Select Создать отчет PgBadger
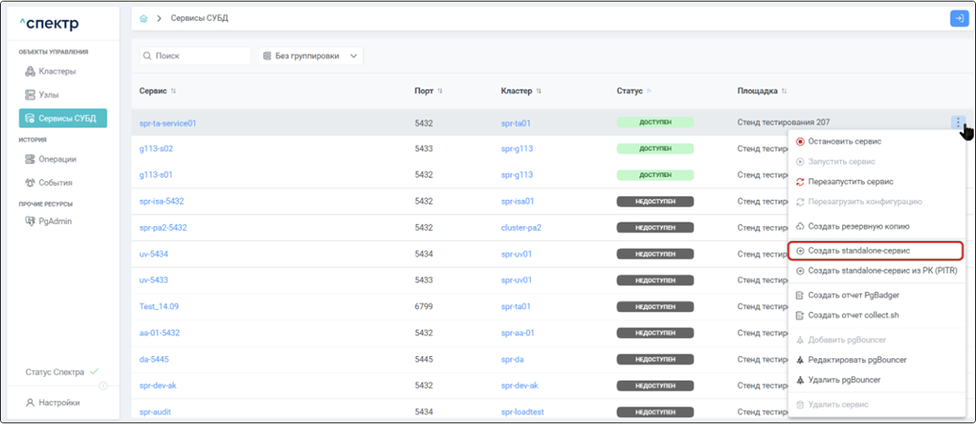The height and width of the screenshot is (424, 976). [847, 295]
